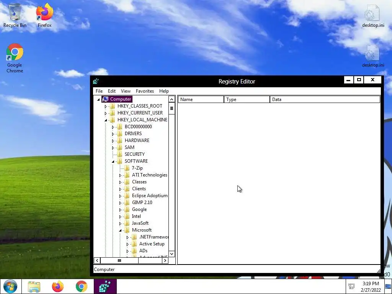392x294 pixels.
Task: Click the Computer icon in the tree
Action: pos(105,99)
